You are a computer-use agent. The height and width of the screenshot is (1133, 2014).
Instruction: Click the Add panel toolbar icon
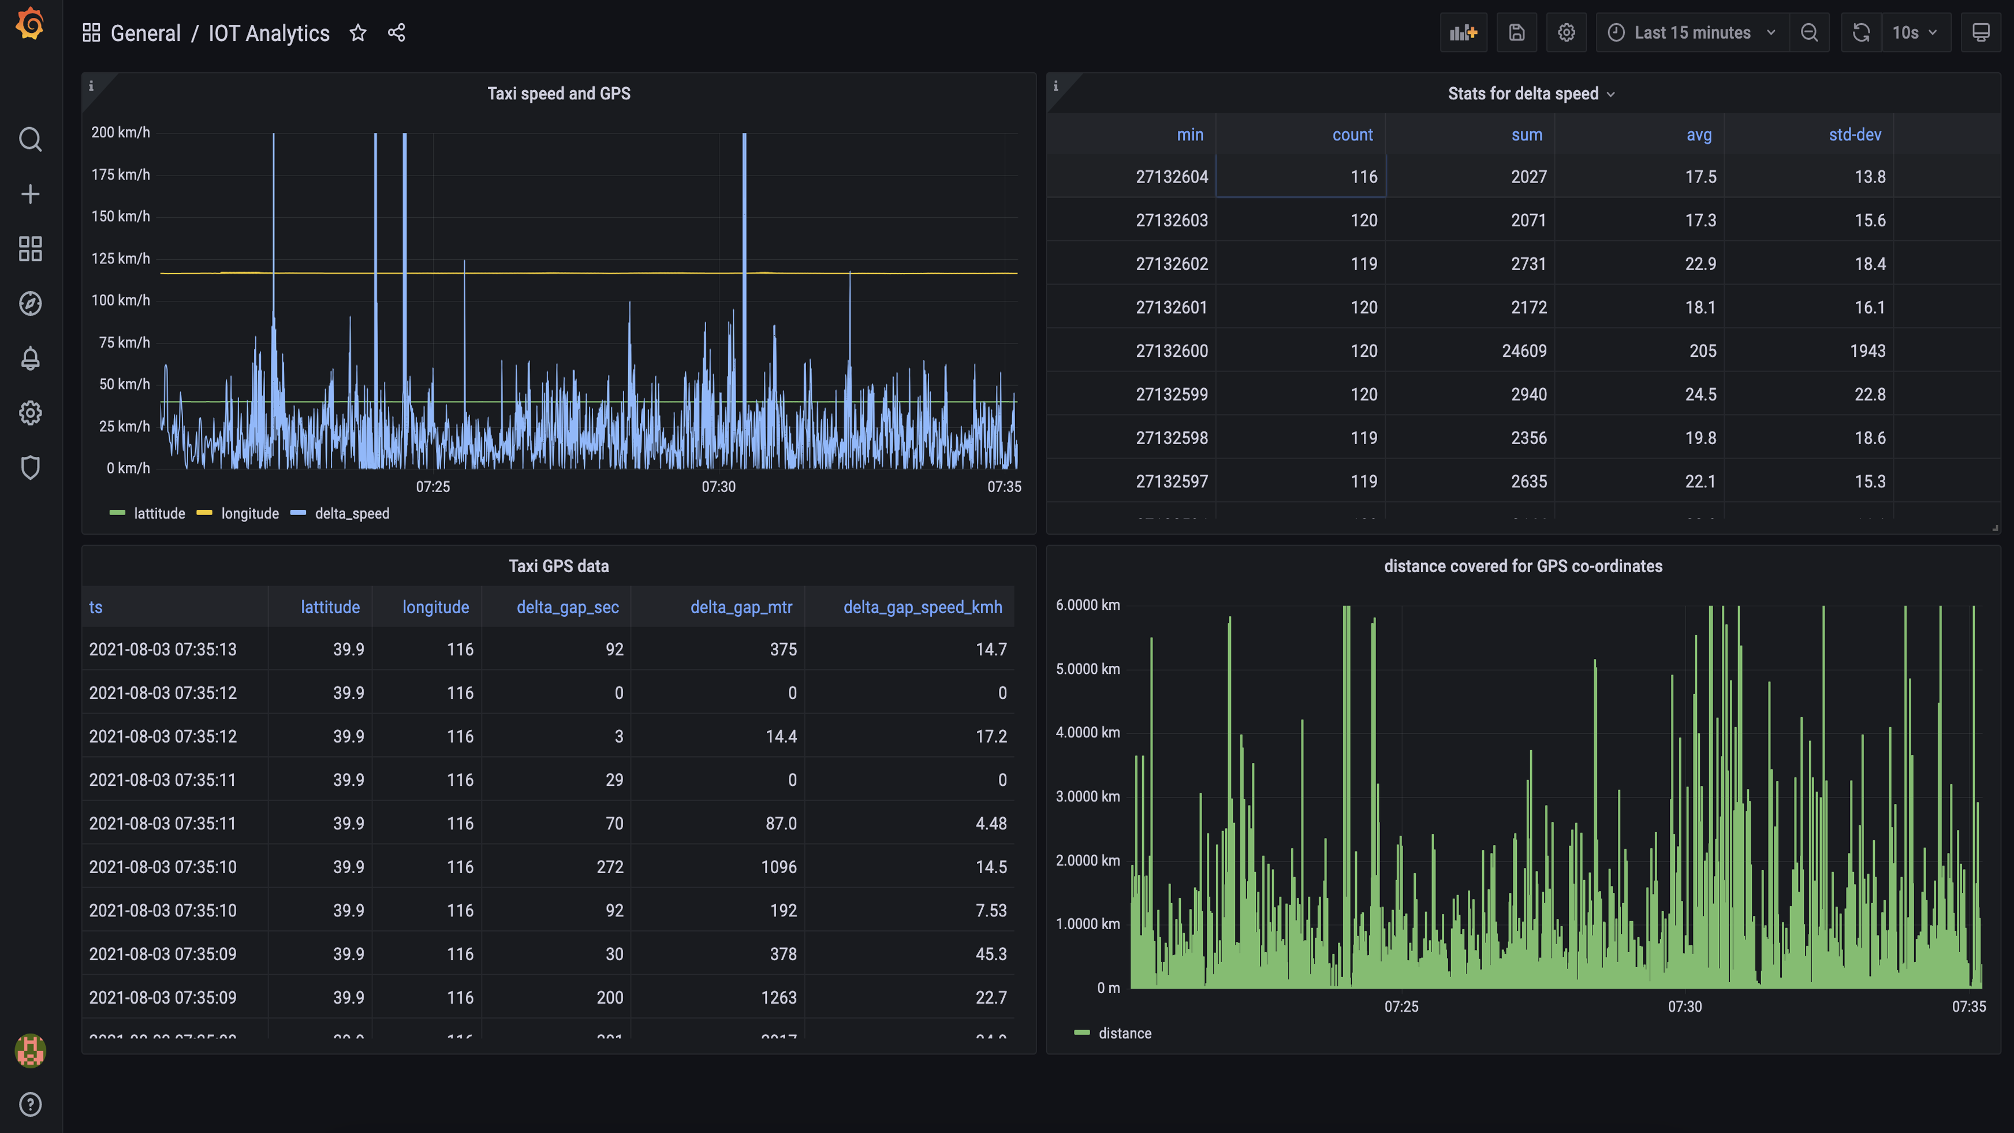(1464, 32)
